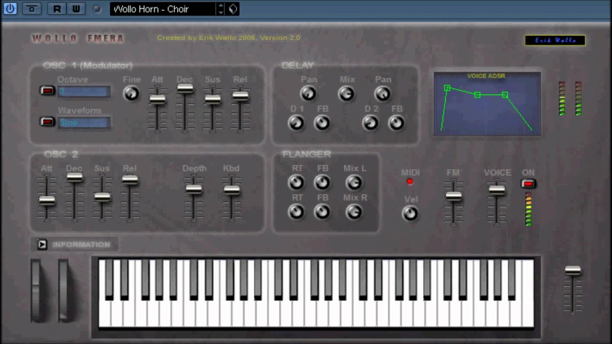
Task: Click the FB knob beside D 2
Action: [x=396, y=123]
